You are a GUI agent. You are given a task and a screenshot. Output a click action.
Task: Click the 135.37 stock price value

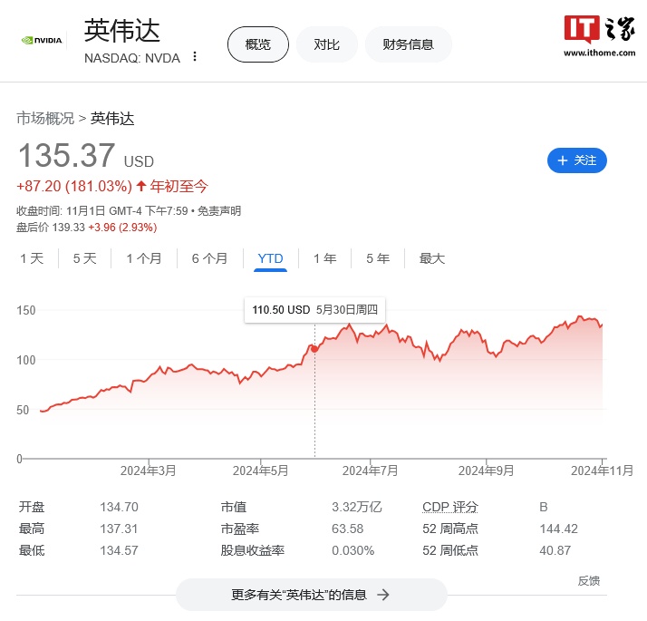66,155
